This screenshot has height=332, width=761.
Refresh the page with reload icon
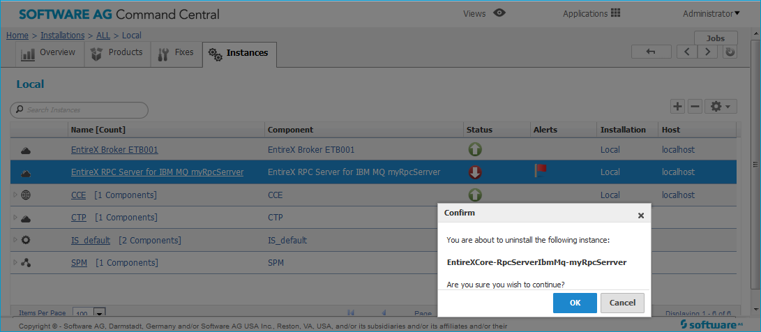point(730,52)
